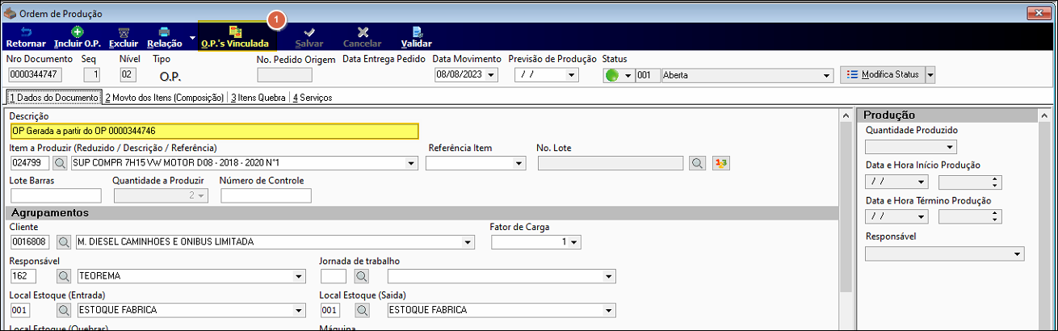The height and width of the screenshot is (331, 1058).
Task: Search client with magnifier beside 0016808
Action: [62, 242]
